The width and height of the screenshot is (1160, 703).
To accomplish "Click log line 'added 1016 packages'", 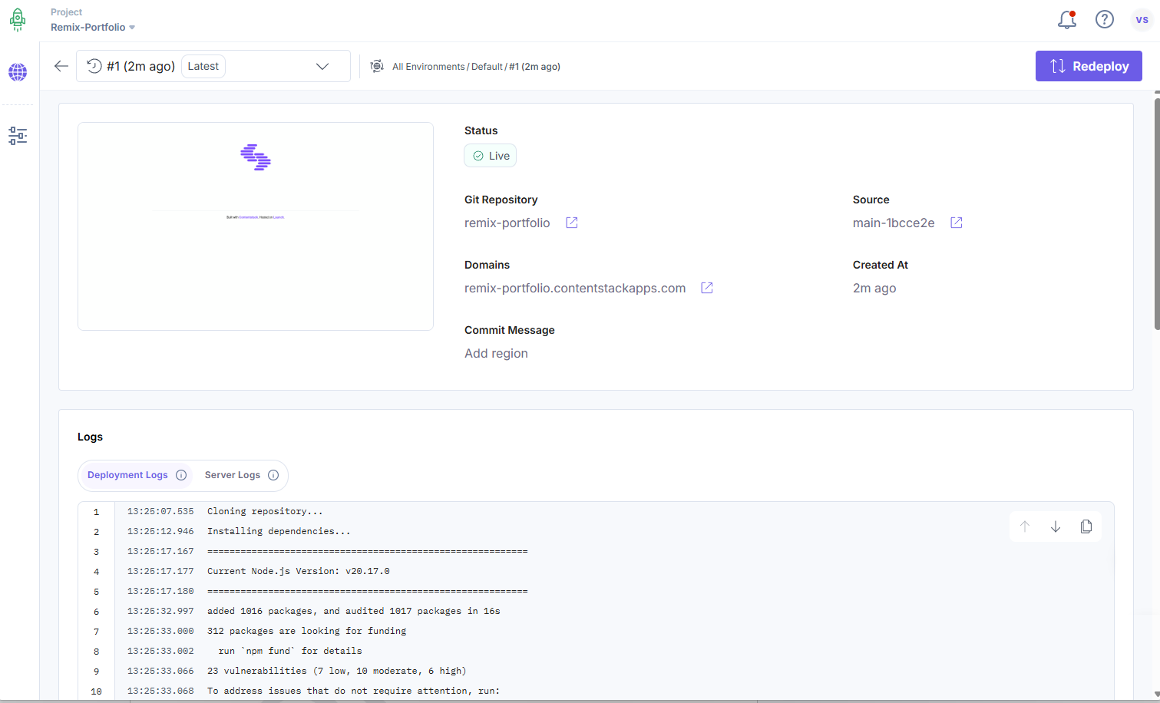I will [353, 611].
